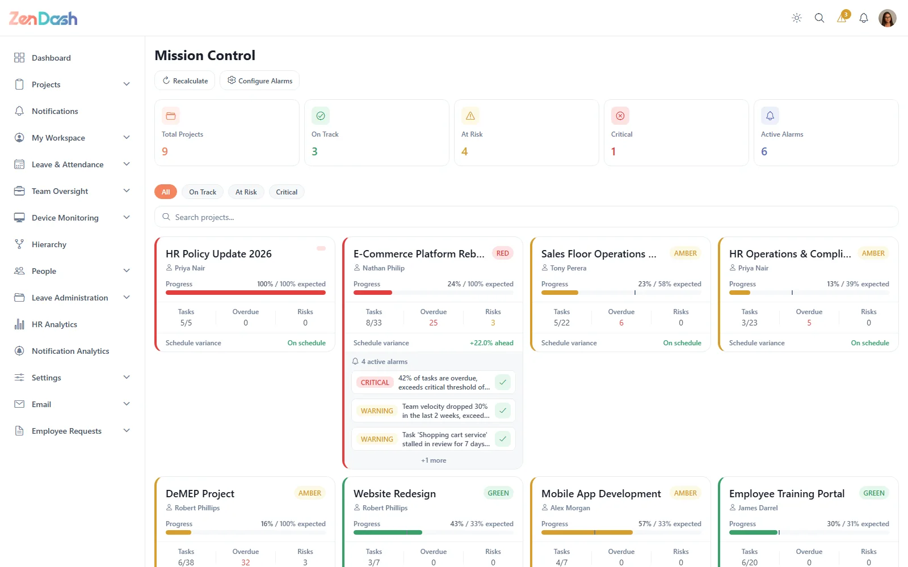The height and width of the screenshot is (567, 908).
Task: Open the user profile avatar
Action: pyautogui.click(x=888, y=18)
